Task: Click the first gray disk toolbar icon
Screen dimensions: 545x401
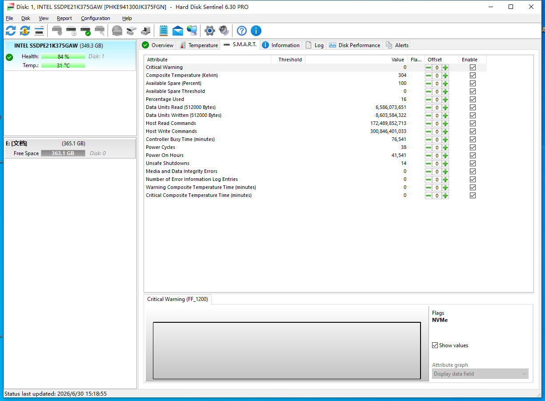Action: [57, 31]
